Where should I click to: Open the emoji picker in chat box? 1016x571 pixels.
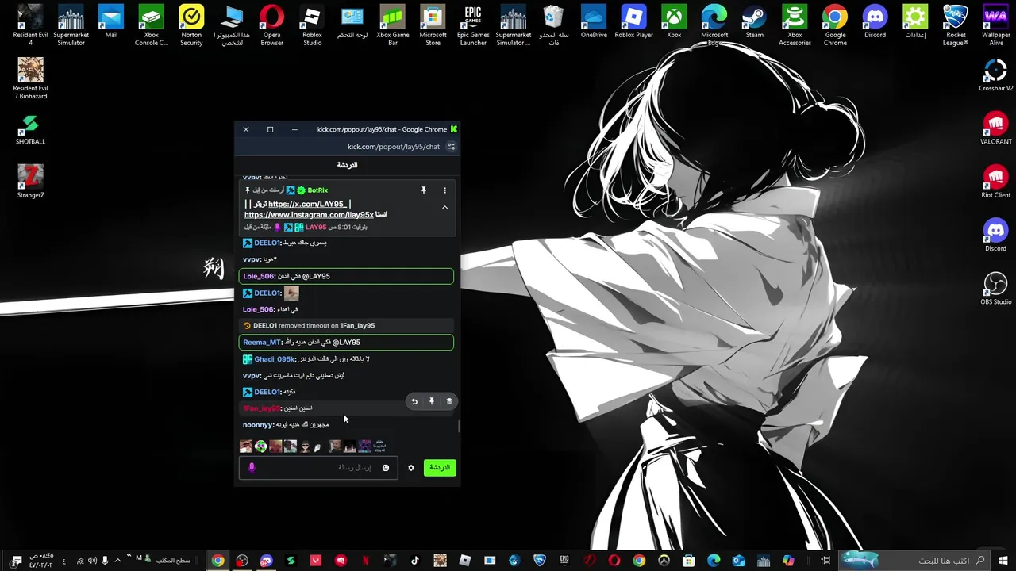click(x=386, y=468)
